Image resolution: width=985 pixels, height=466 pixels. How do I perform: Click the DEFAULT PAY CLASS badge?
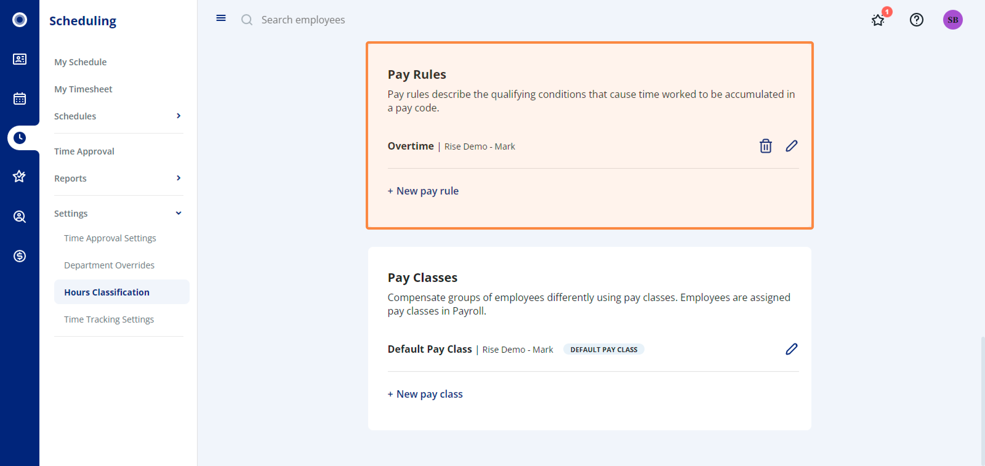[x=604, y=349]
